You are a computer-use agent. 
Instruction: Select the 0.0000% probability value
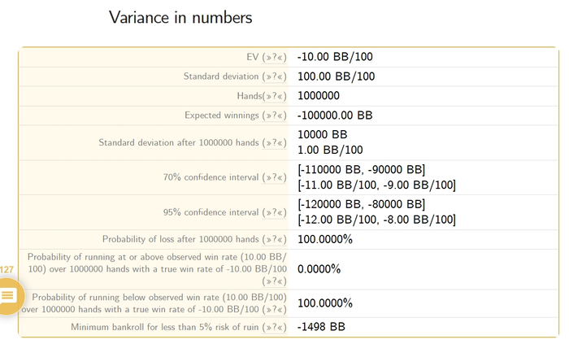pos(319,269)
